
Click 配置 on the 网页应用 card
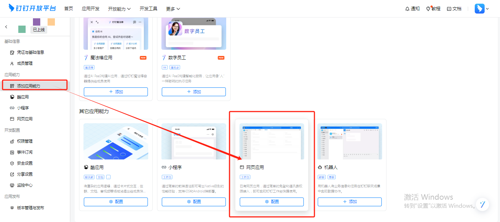pos(272,202)
